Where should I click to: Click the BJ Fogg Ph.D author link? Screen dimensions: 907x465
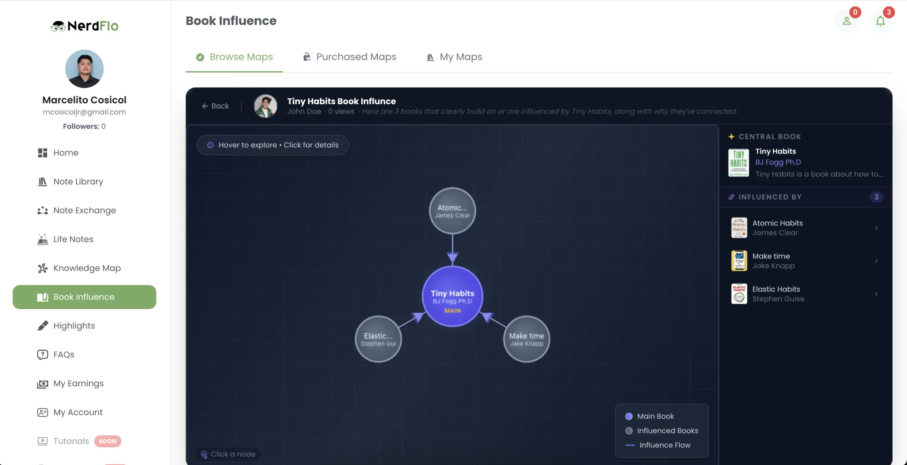click(x=778, y=162)
